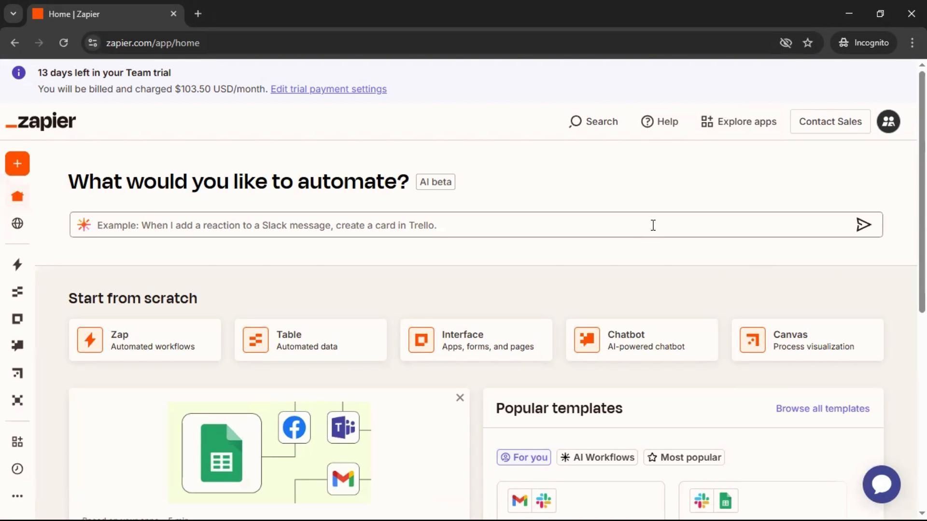This screenshot has height=521, width=927.
Task: Click Edit trial payment settings link
Action: coord(328,89)
